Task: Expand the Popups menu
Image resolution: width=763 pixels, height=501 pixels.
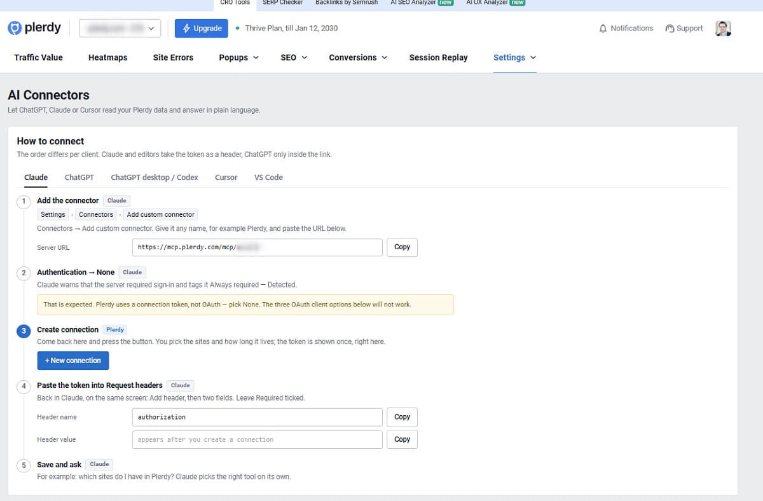Action: [239, 57]
